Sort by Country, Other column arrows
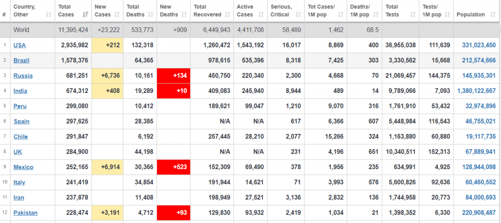The height and width of the screenshot is (223, 501). 48,14
